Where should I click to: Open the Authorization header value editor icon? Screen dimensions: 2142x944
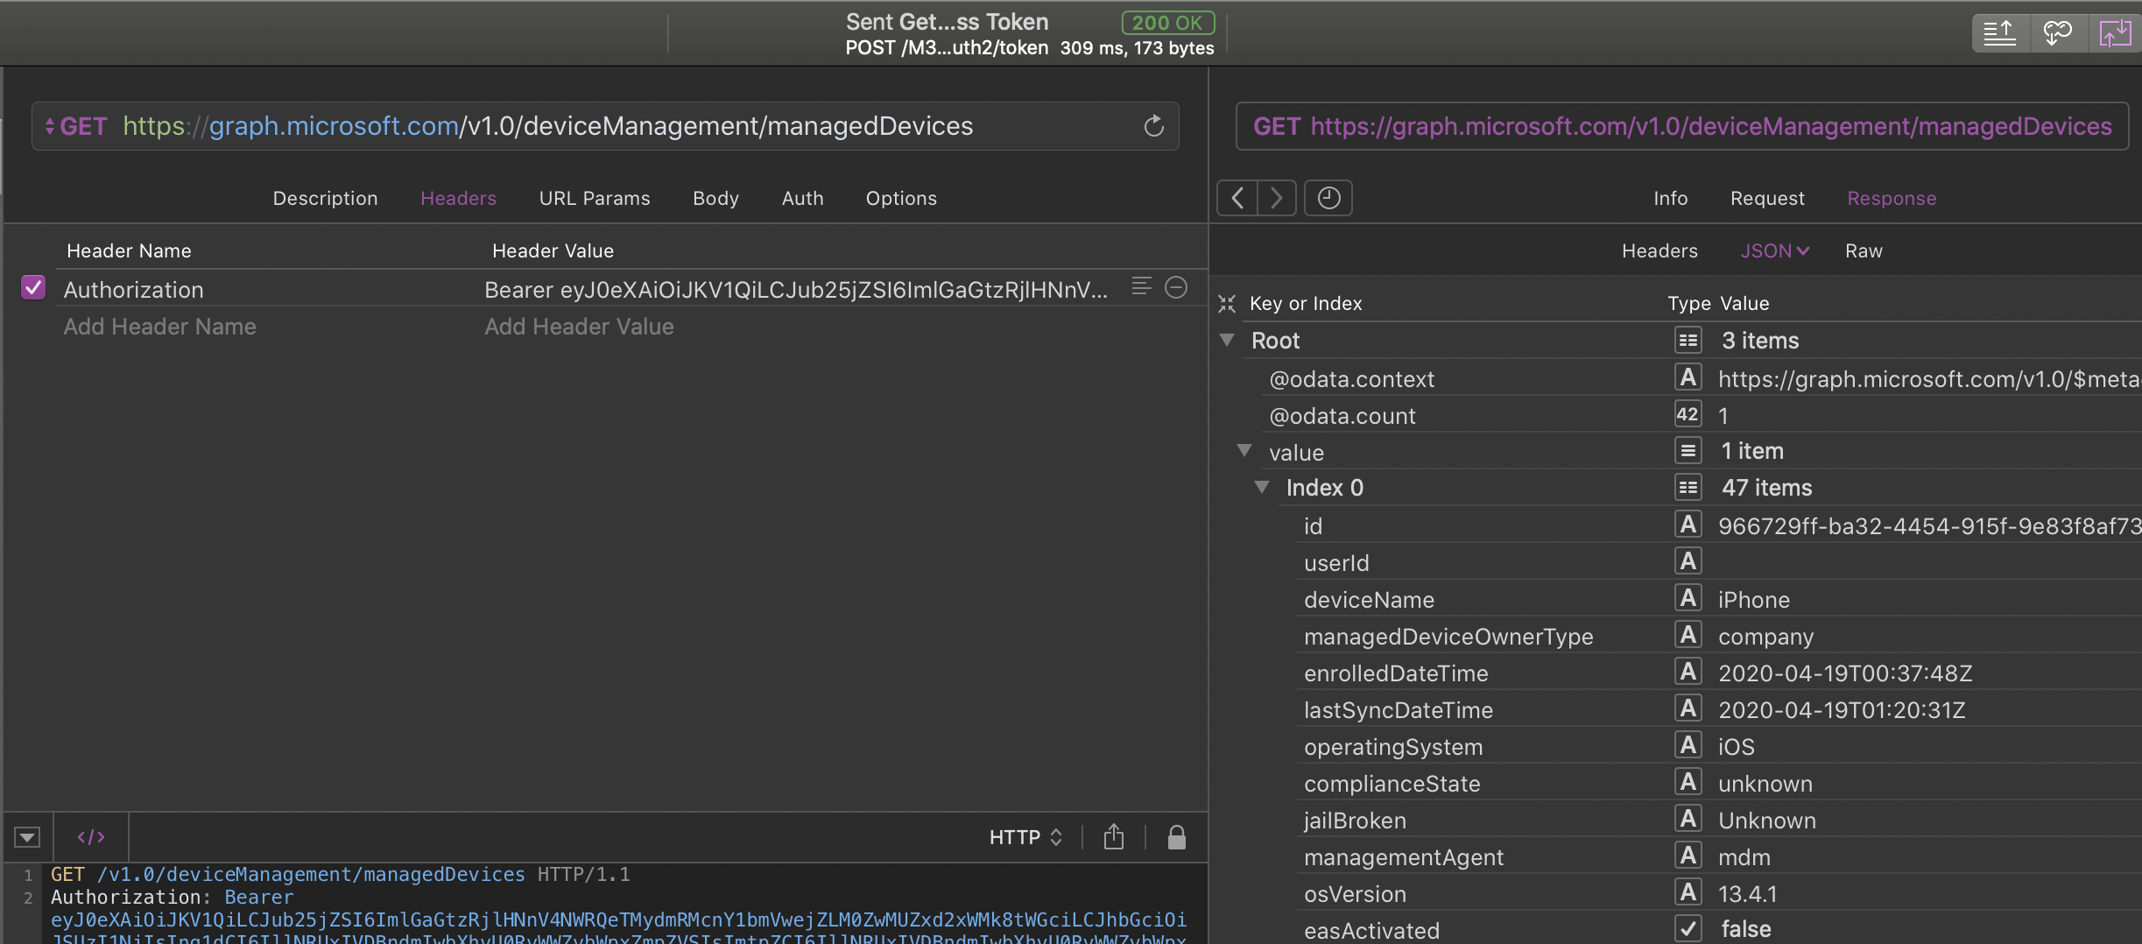[x=1141, y=286]
